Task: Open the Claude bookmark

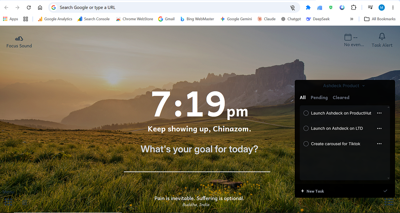Action: [267, 19]
